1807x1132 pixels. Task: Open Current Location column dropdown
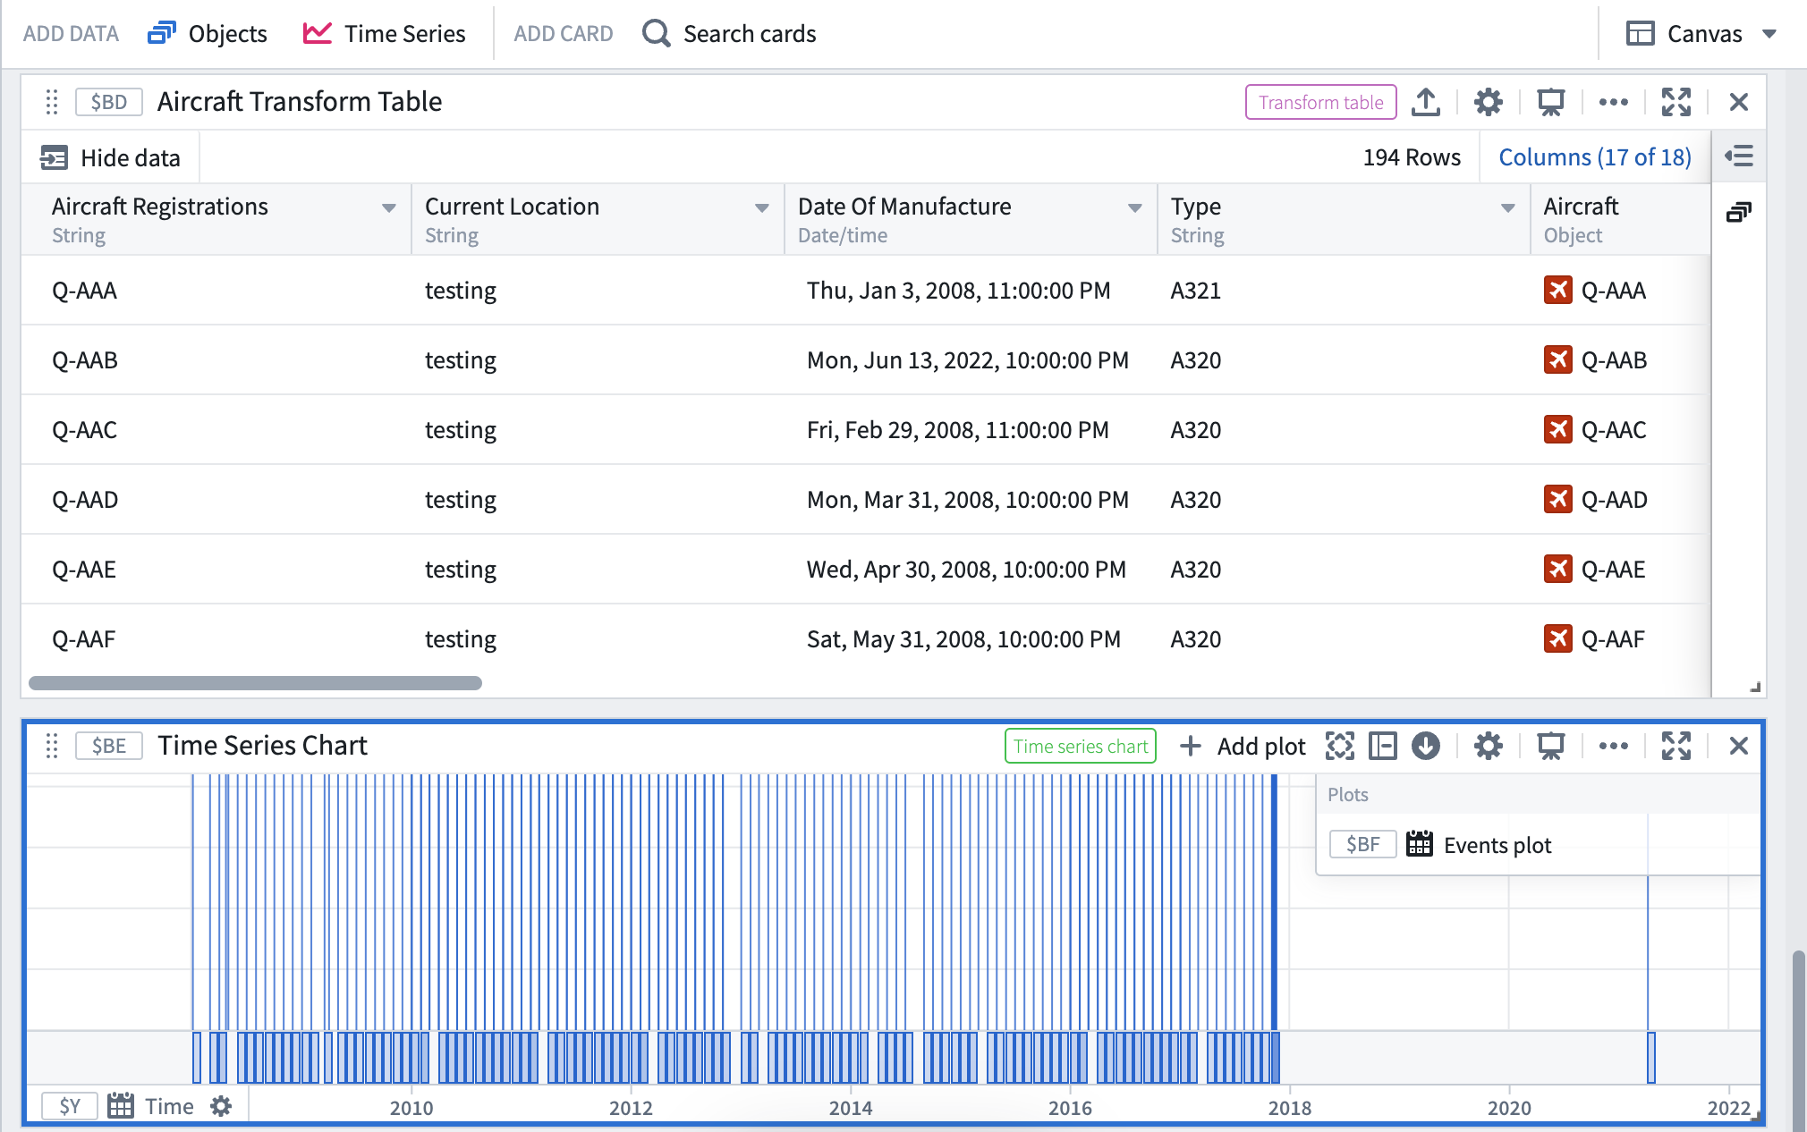[762, 208]
